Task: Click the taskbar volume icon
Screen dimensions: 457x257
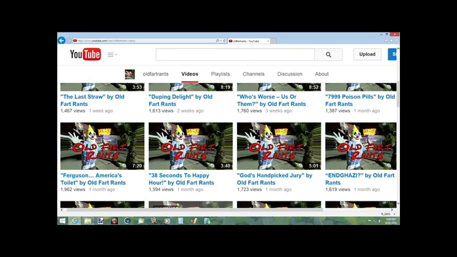Action: coord(380,221)
